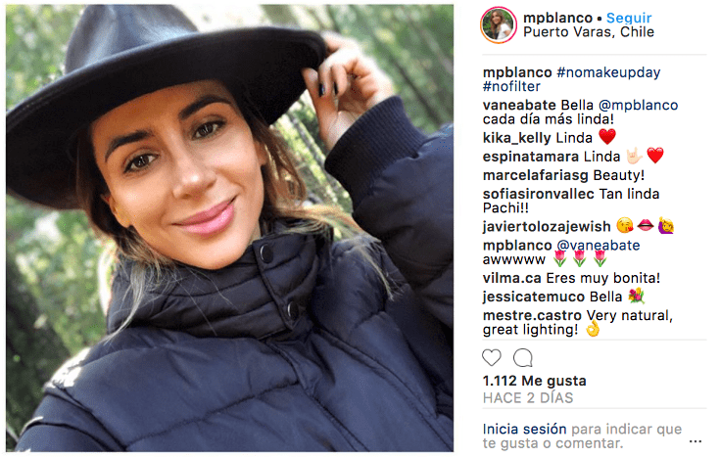Image resolution: width=720 pixels, height=457 pixels.
Task: Open the #nomakeupday hashtag
Action: tap(608, 72)
